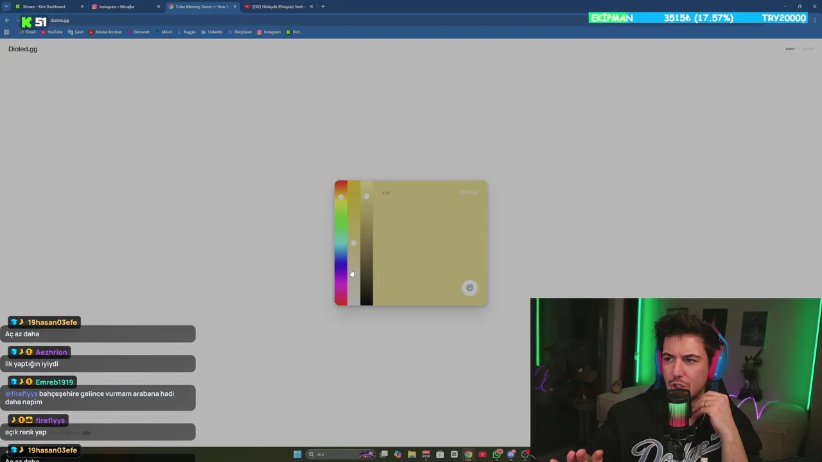
Task: Open Copilot from taskbar
Action: pos(398,454)
